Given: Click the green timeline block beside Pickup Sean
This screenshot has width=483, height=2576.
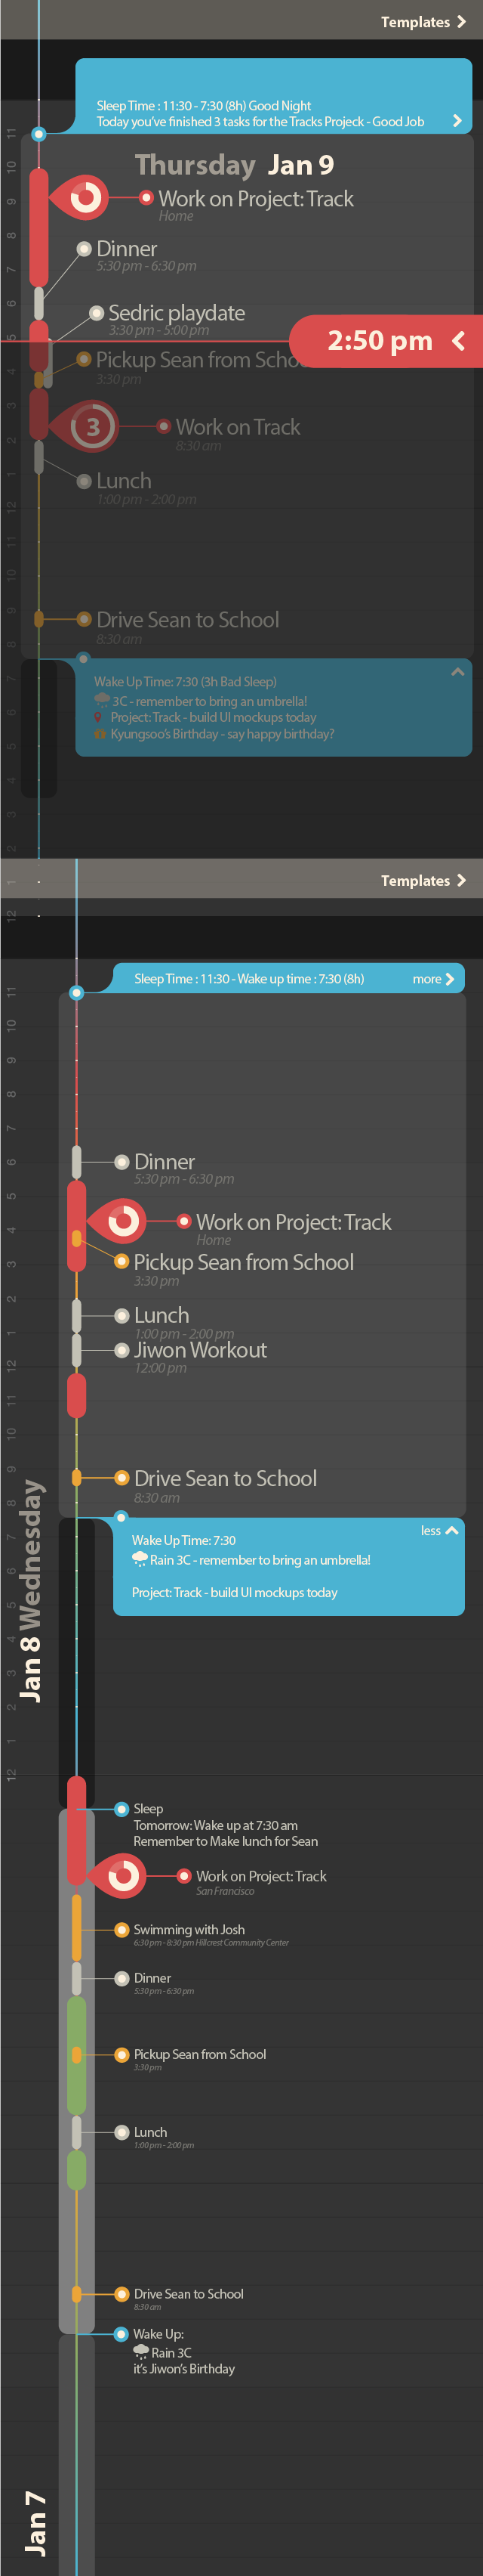Looking at the screenshot, I should coord(77,2054).
